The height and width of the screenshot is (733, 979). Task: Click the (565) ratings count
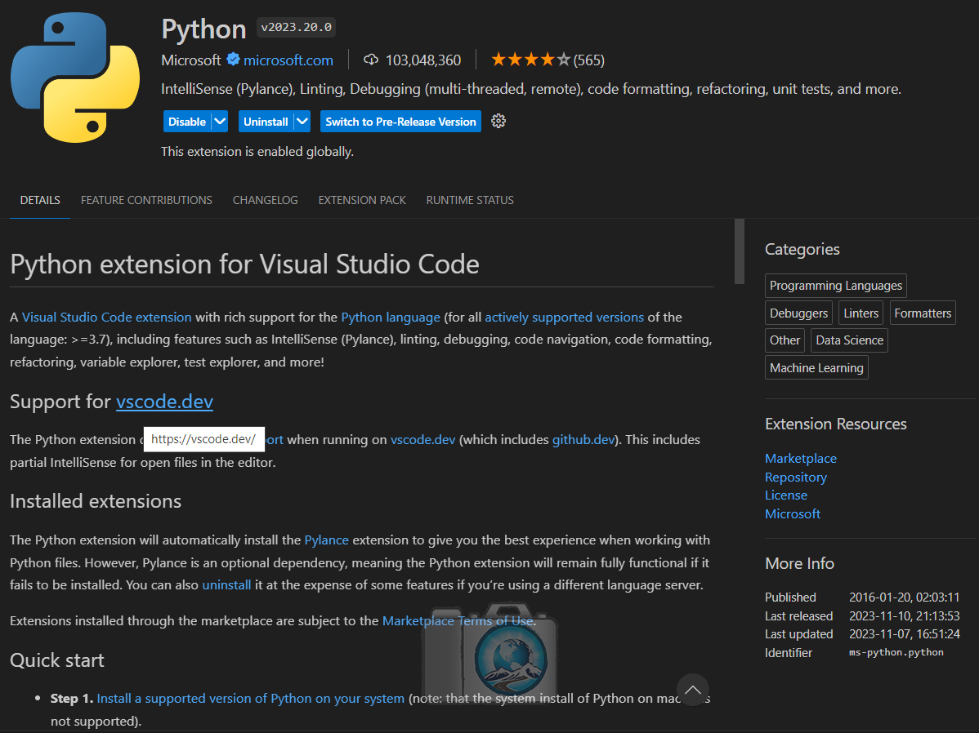(590, 60)
